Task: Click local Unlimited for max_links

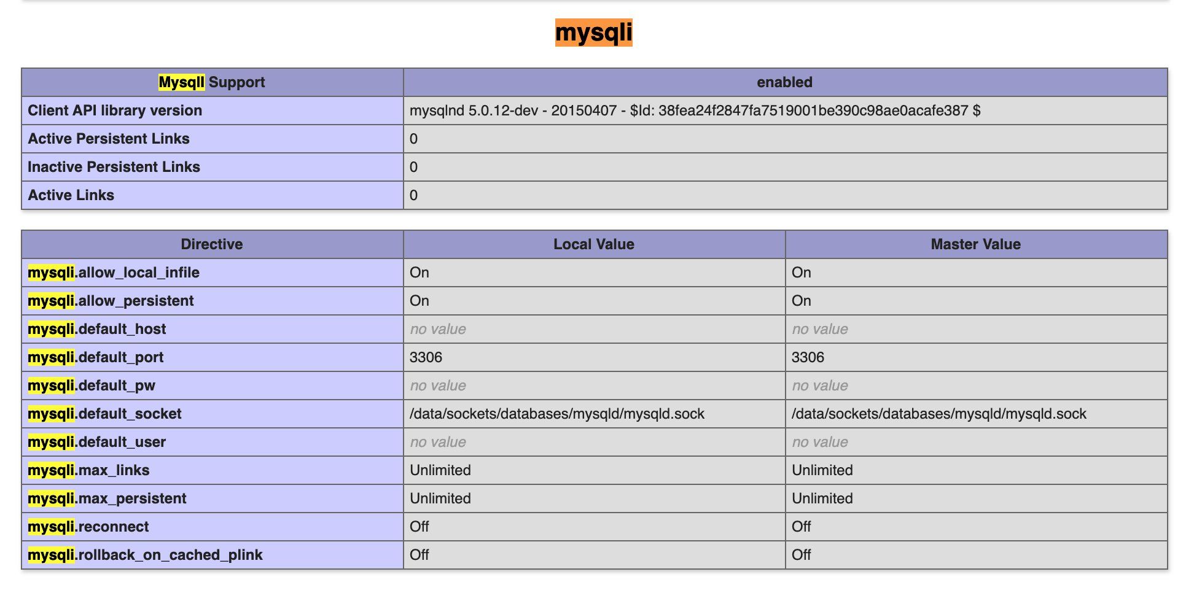Action: click(x=440, y=470)
